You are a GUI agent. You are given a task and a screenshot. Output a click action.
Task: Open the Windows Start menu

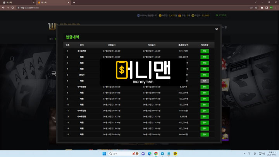(x=104, y=154)
